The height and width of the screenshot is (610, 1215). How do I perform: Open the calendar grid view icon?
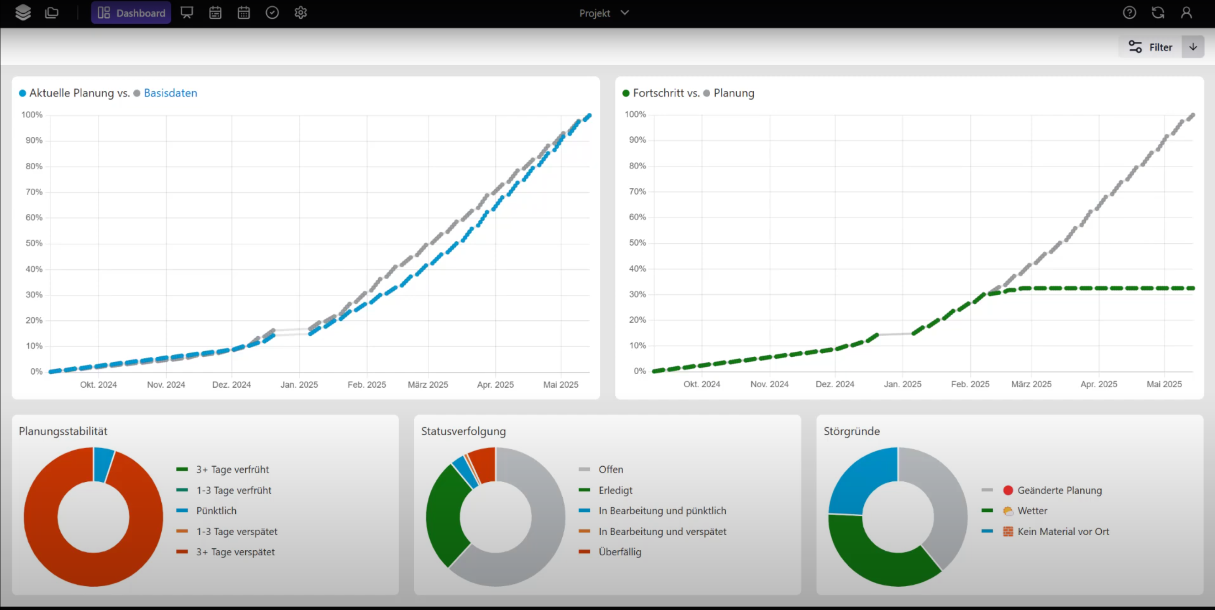(x=243, y=13)
